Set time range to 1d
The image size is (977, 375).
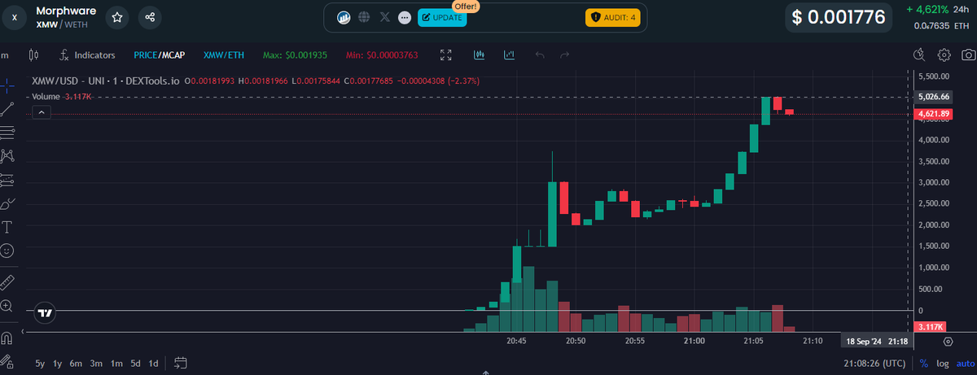(153, 363)
